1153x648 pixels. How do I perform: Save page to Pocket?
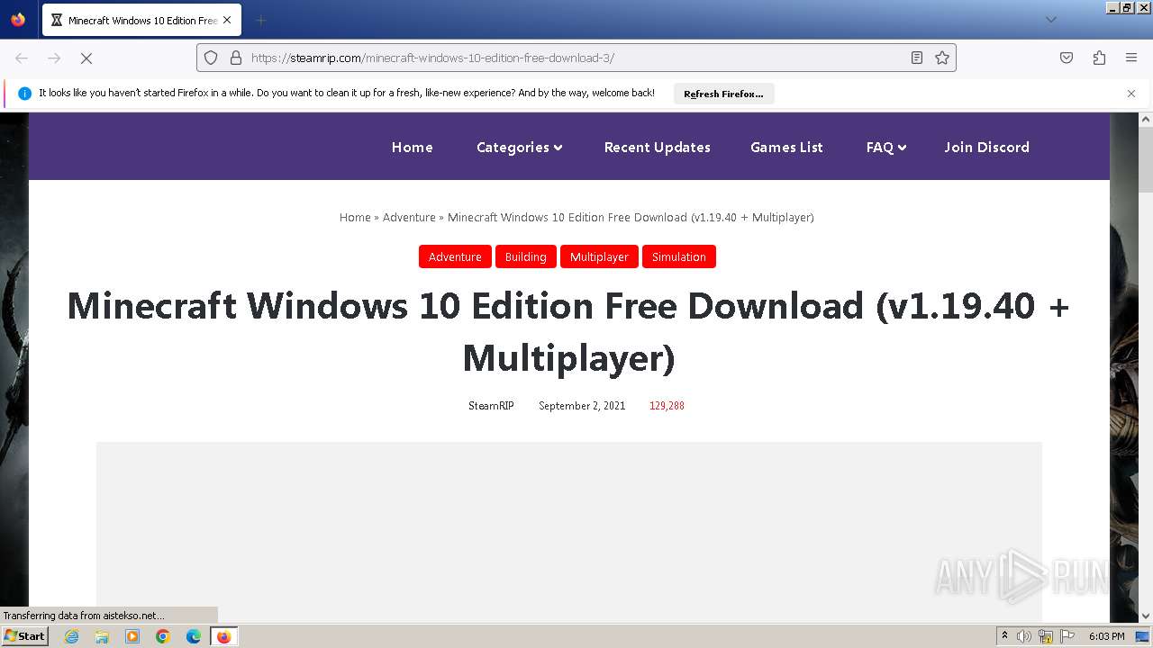1067,58
